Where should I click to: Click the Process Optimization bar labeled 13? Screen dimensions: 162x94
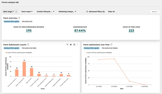39,75
